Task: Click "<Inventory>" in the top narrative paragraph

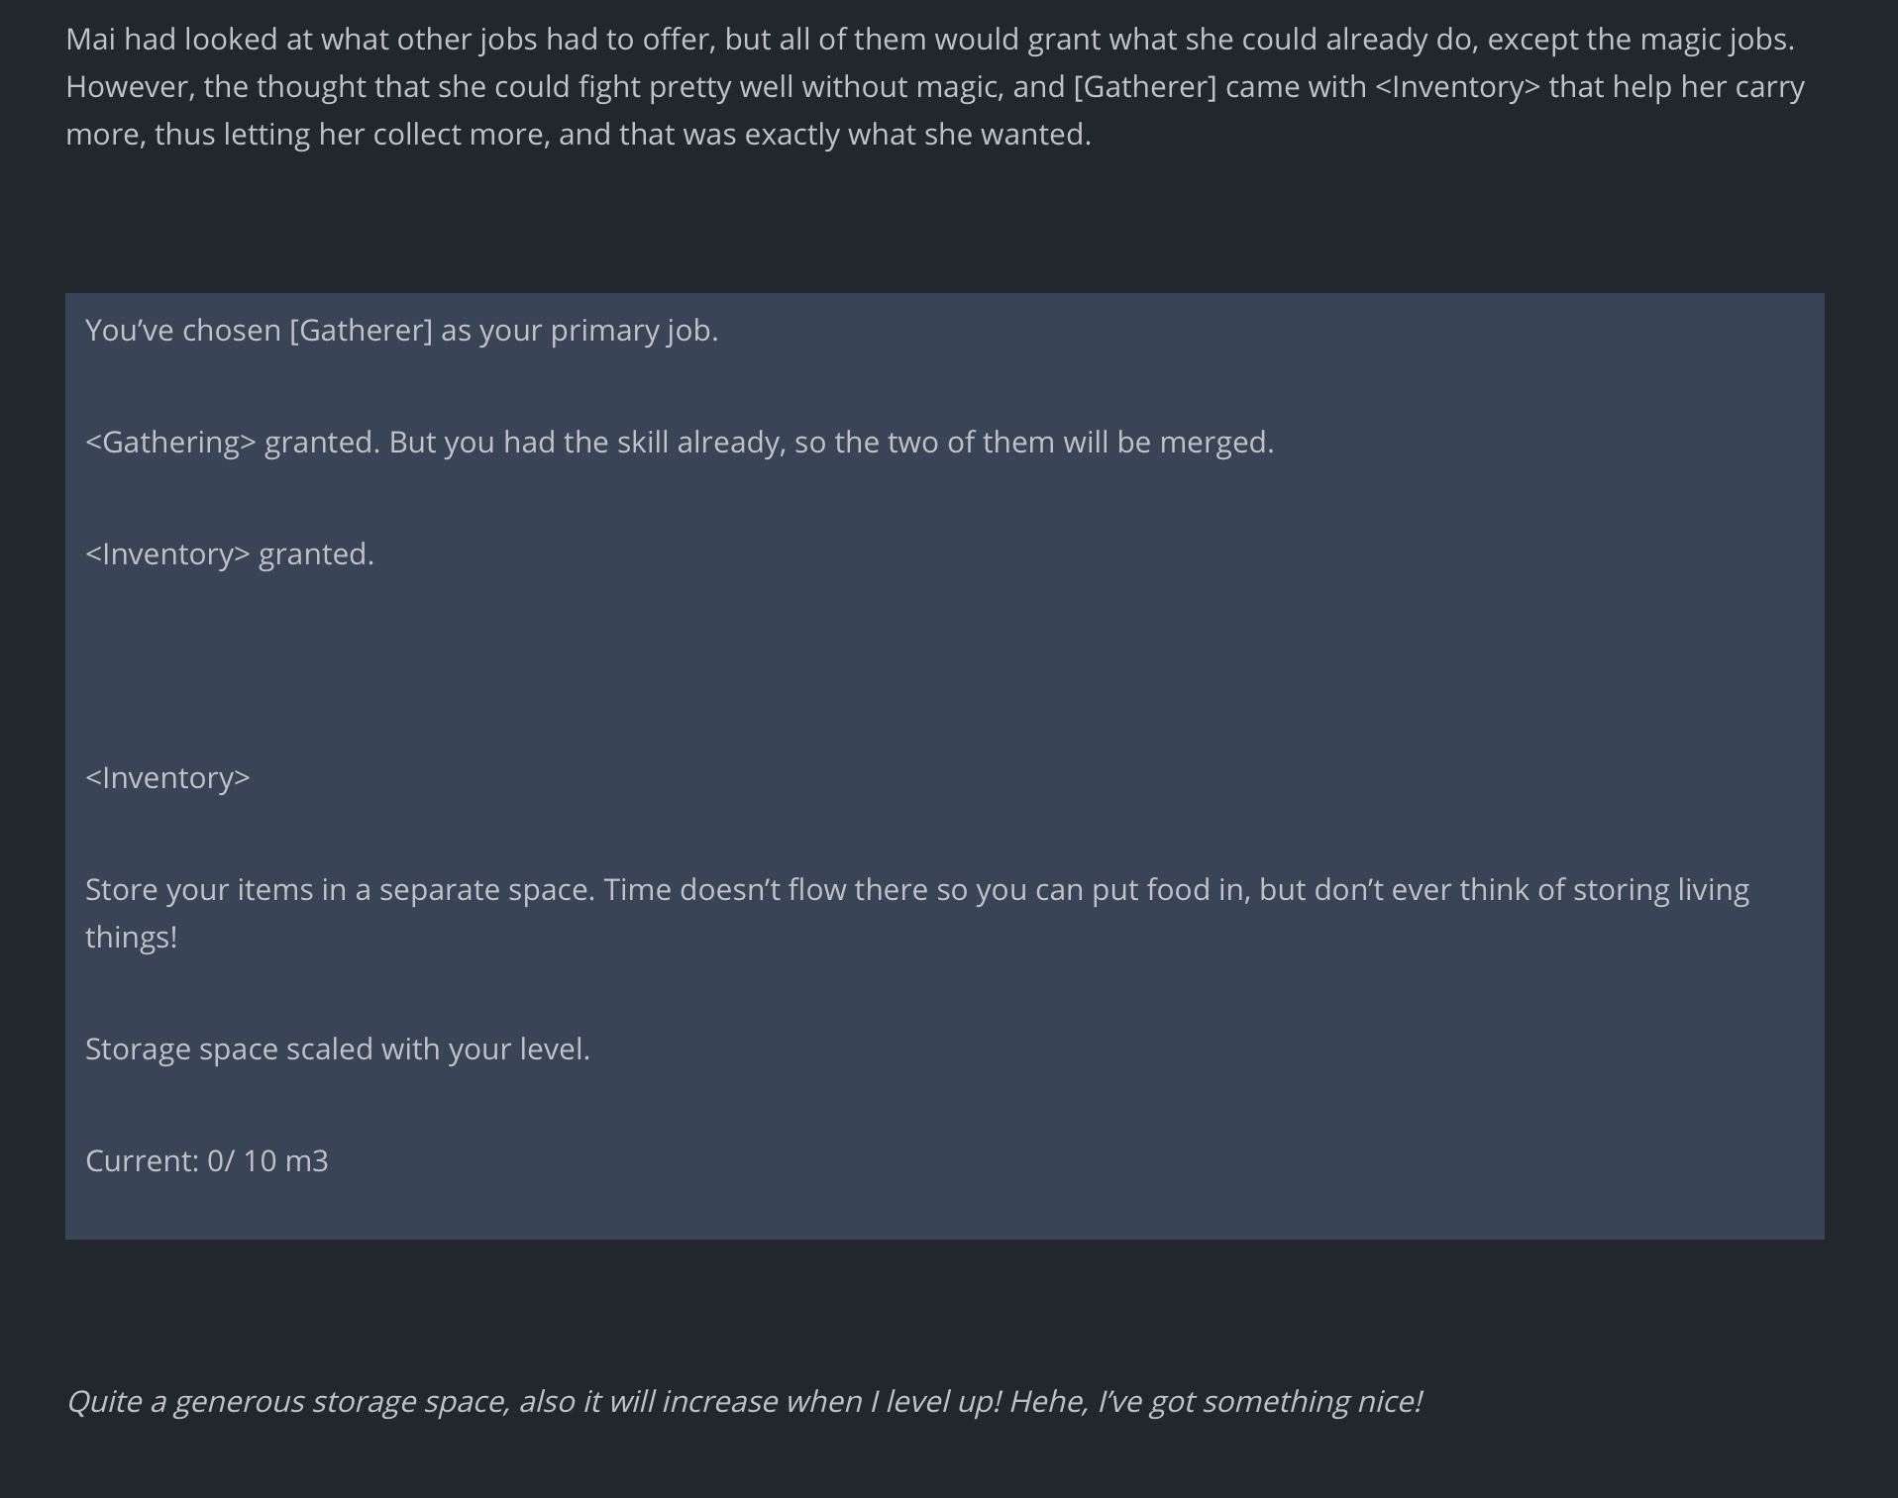Action: coord(1457,87)
